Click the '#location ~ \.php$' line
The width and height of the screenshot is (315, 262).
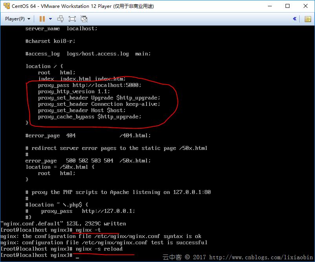[x=57, y=205]
